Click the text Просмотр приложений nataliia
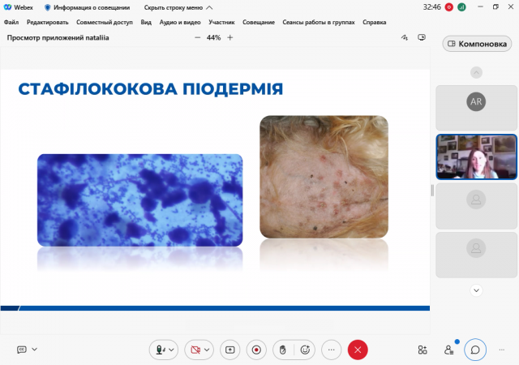 pyautogui.click(x=58, y=38)
